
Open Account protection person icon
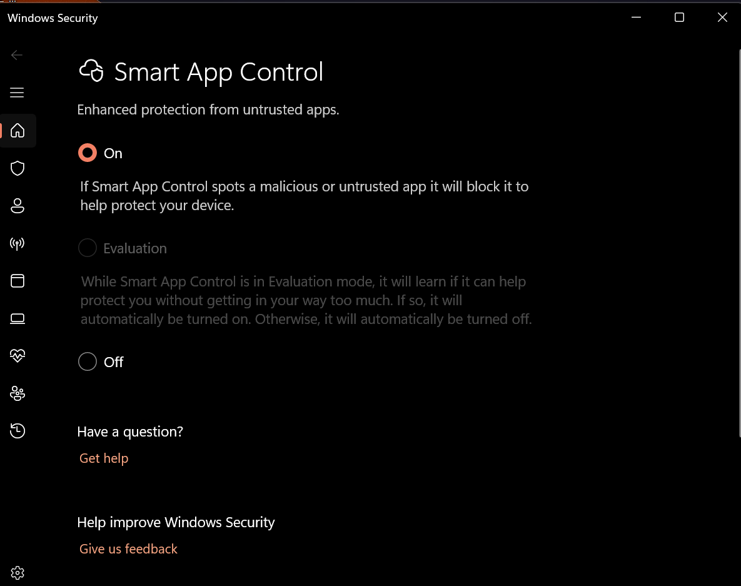coord(18,206)
